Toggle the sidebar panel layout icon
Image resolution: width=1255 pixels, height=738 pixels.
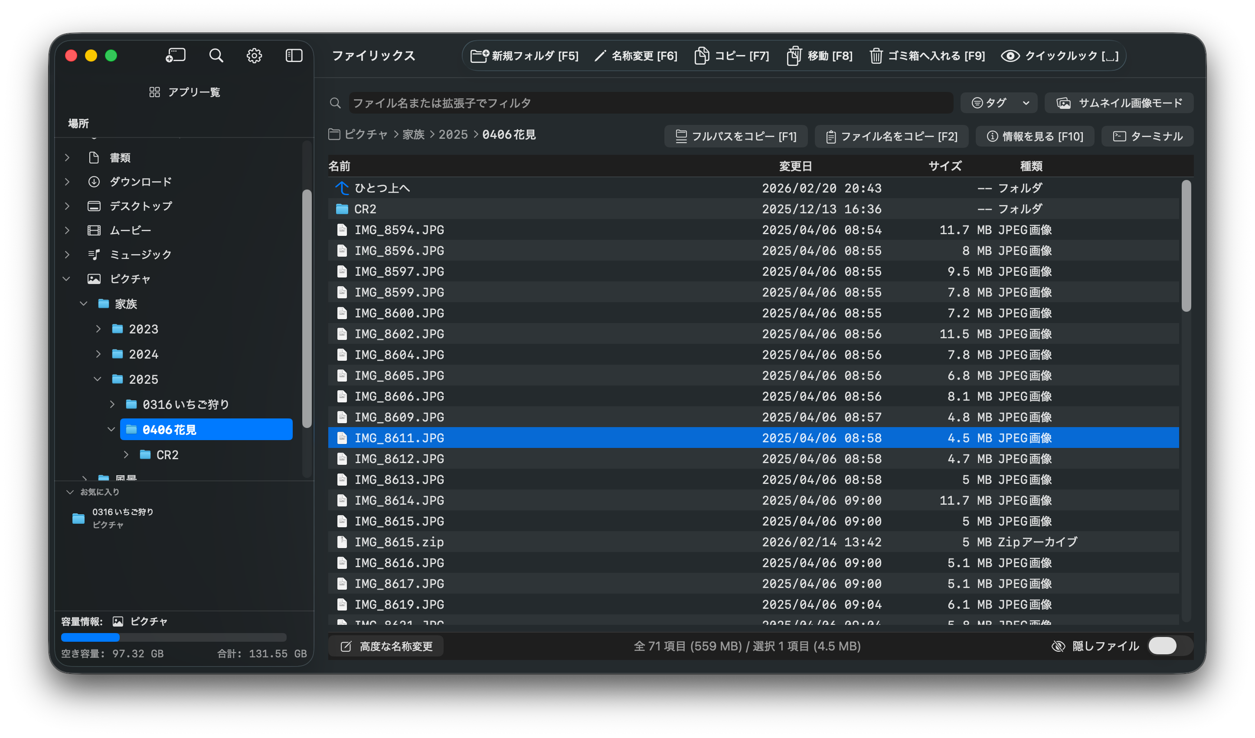[294, 55]
